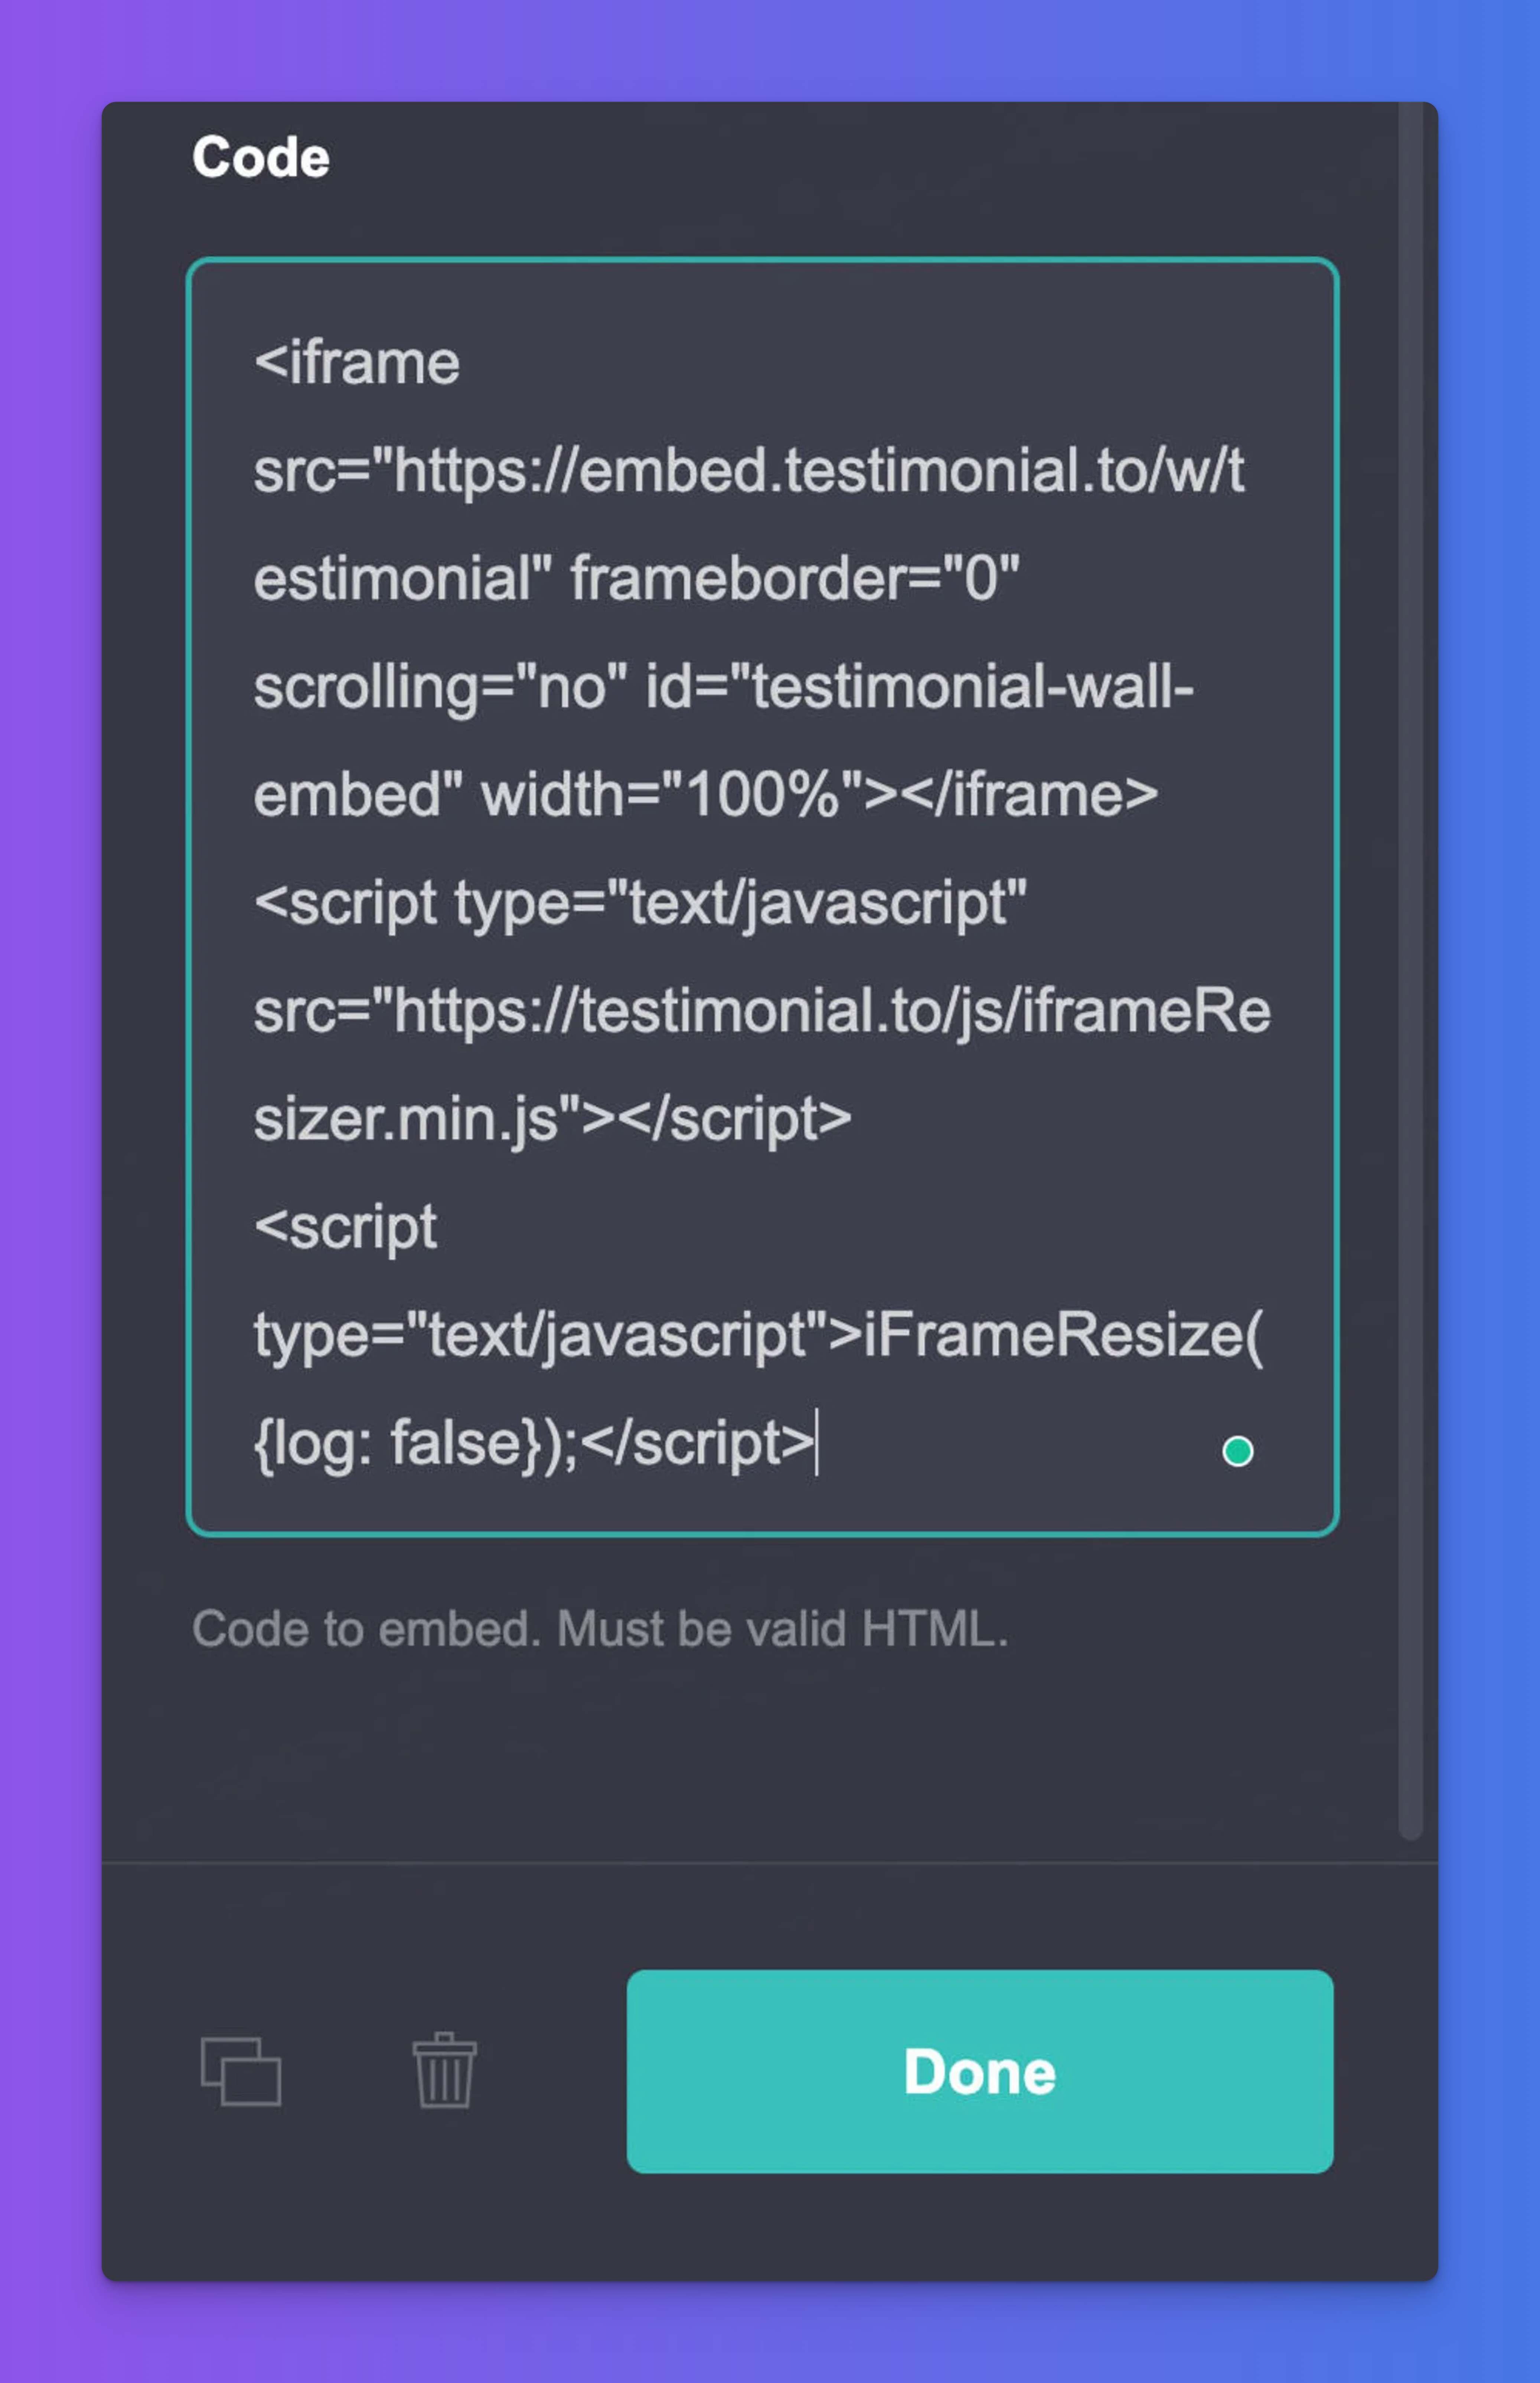Screen dimensions: 1540x2383
Task: Click the sizer.min.js closing script line
Action: (552, 1119)
